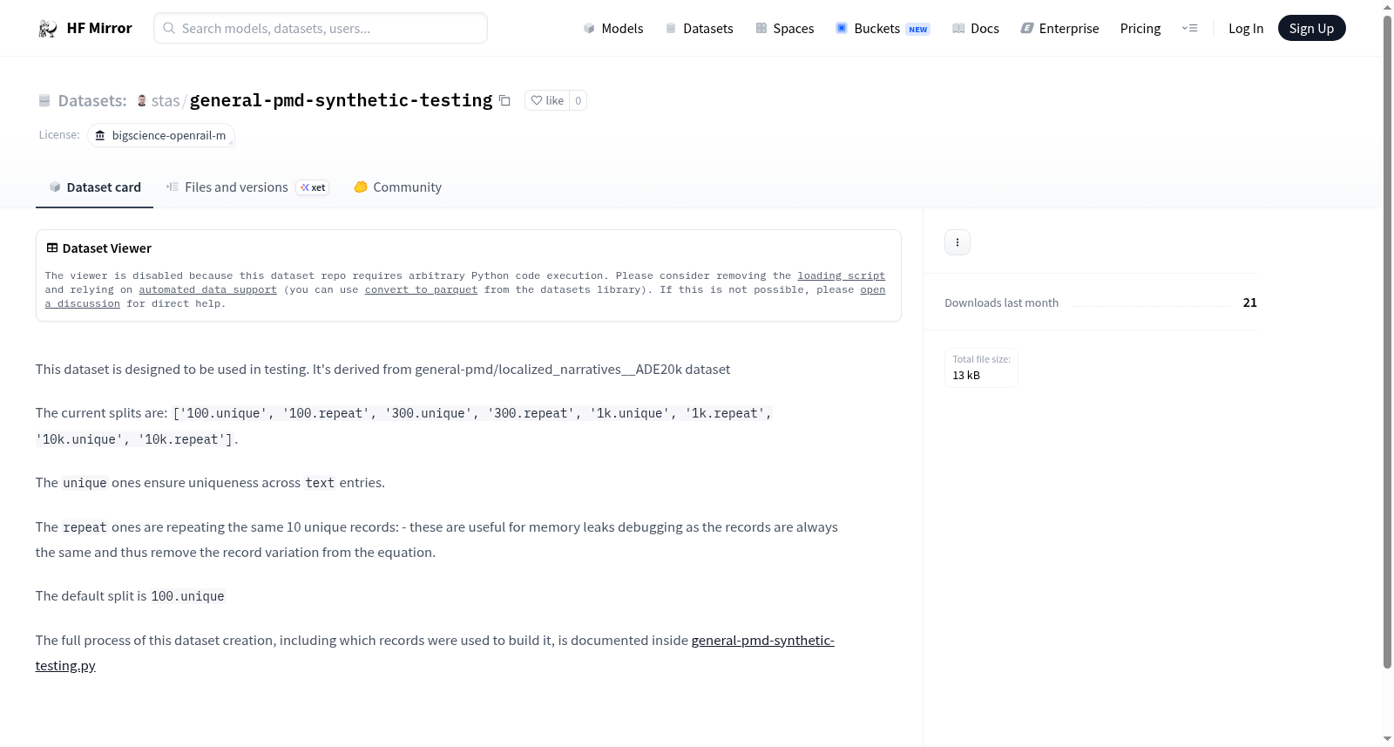The height and width of the screenshot is (747, 1394).
Task: Click the Log In link
Action: (1246, 29)
